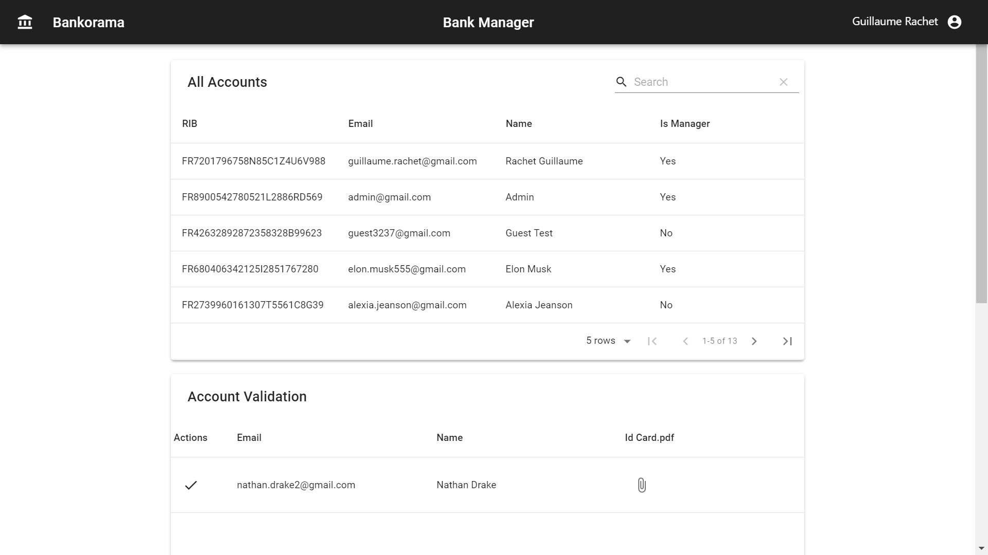Select RIB FR2739960161307T5561C8G39
This screenshot has height=555, width=988.
(253, 305)
